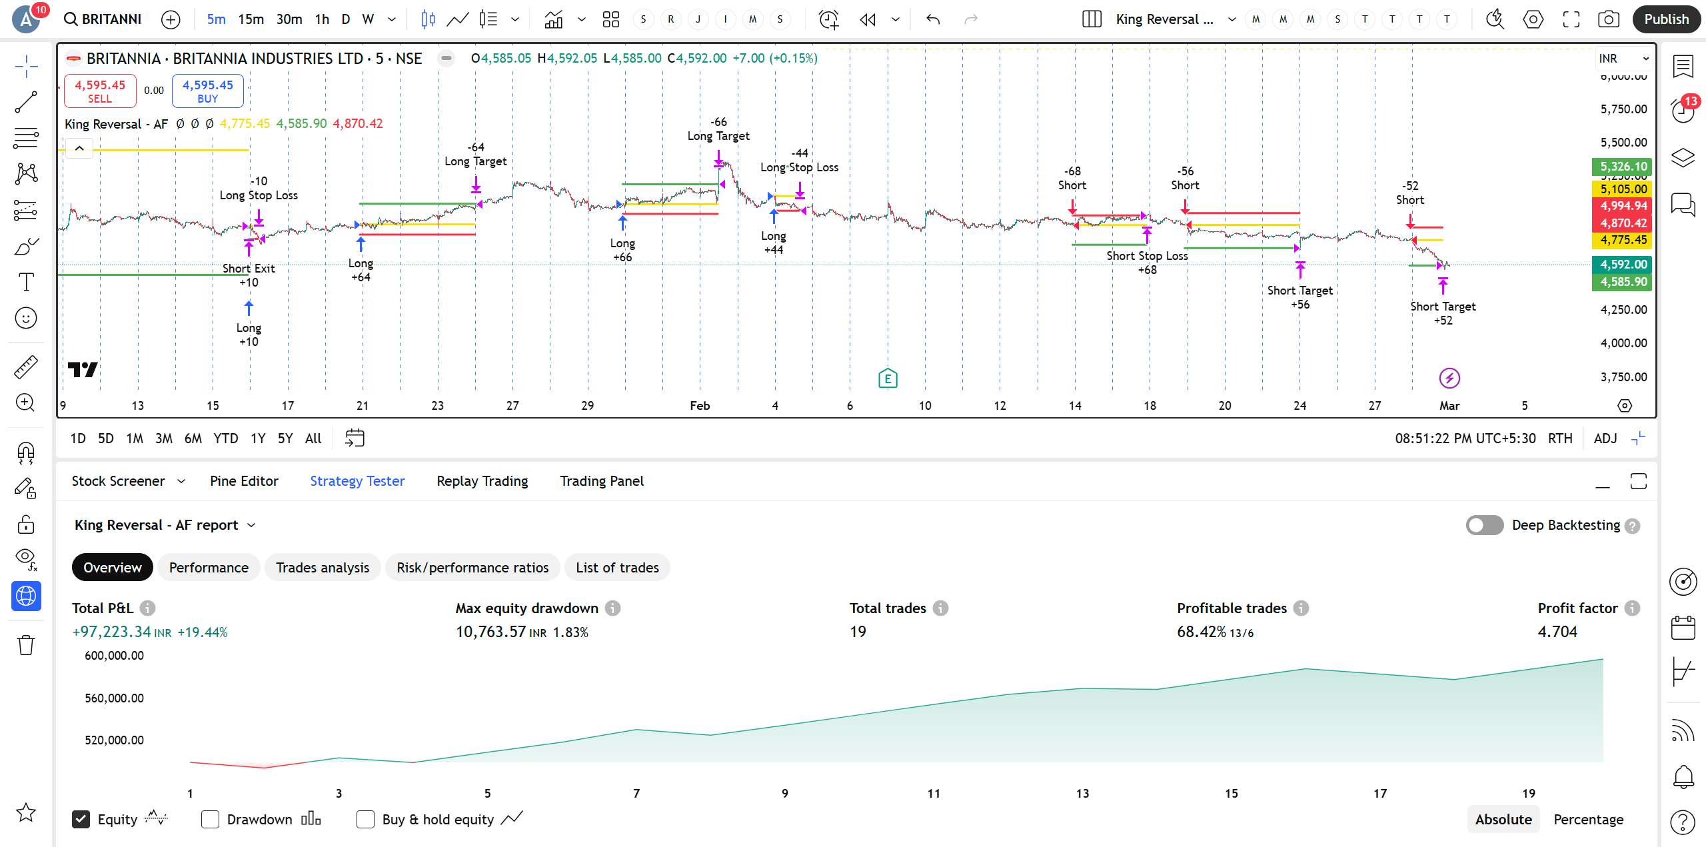The height and width of the screenshot is (847, 1706).
Task: Expand the replay options dropdown
Action: click(x=896, y=19)
